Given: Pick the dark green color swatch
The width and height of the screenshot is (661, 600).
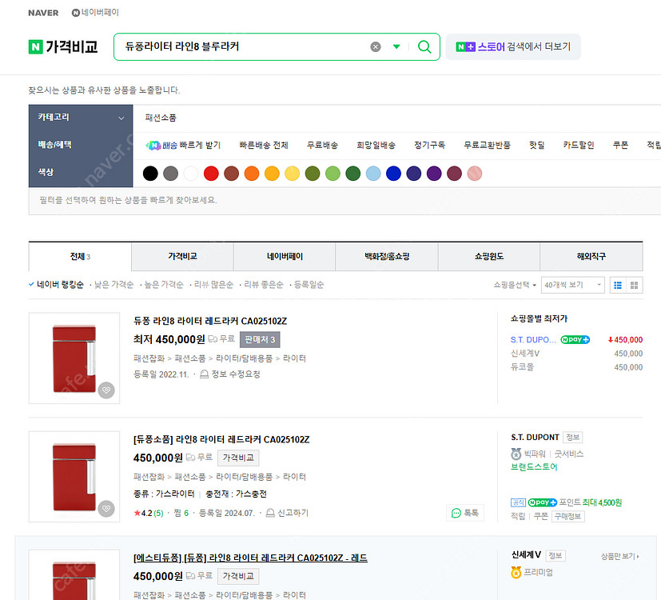Looking at the screenshot, I should coord(352,174).
